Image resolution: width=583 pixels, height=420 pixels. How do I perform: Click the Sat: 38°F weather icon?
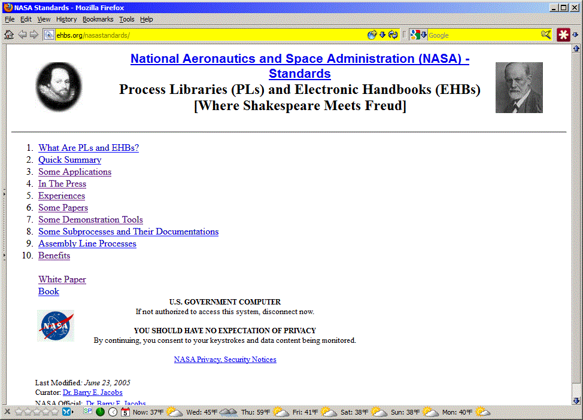coord(379,412)
